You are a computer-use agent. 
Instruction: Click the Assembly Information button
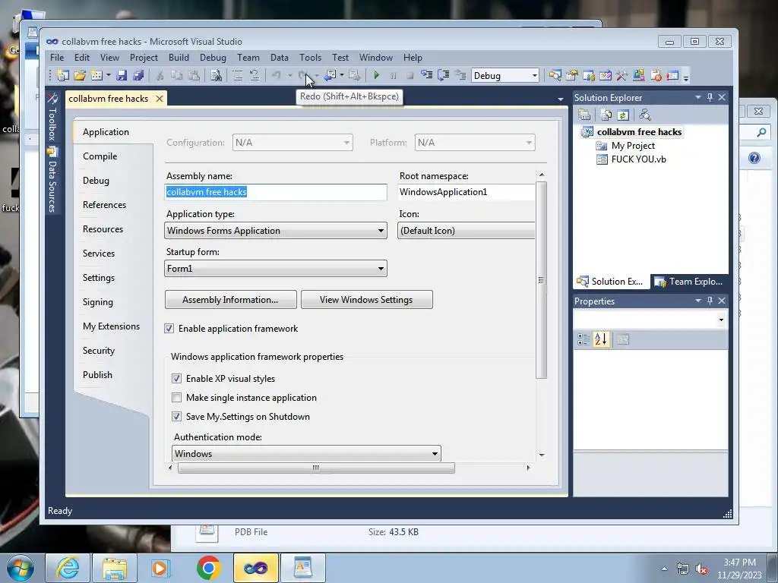(x=231, y=299)
